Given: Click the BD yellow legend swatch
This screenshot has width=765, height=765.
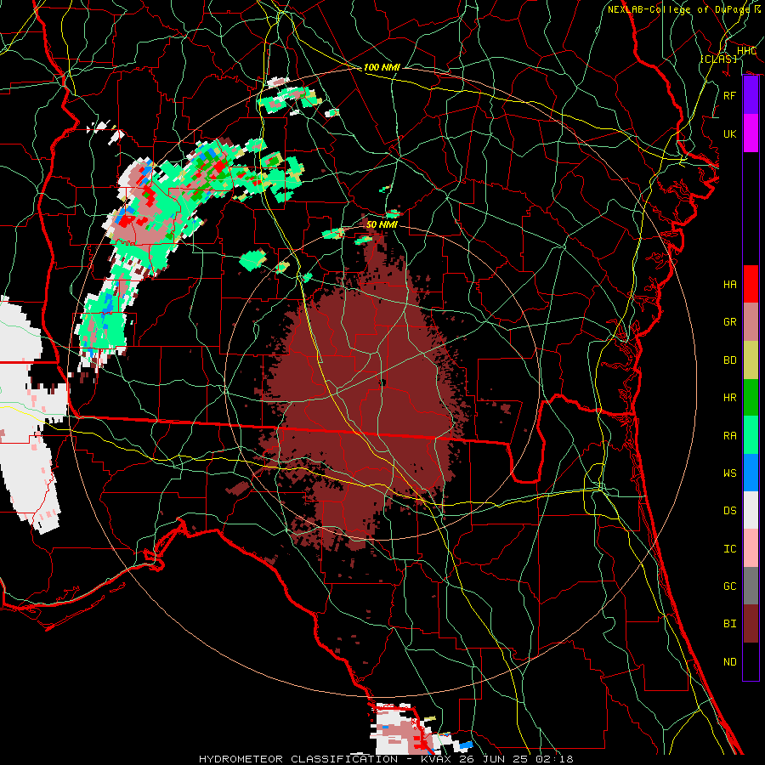Looking at the screenshot, I should click(751, 360).
